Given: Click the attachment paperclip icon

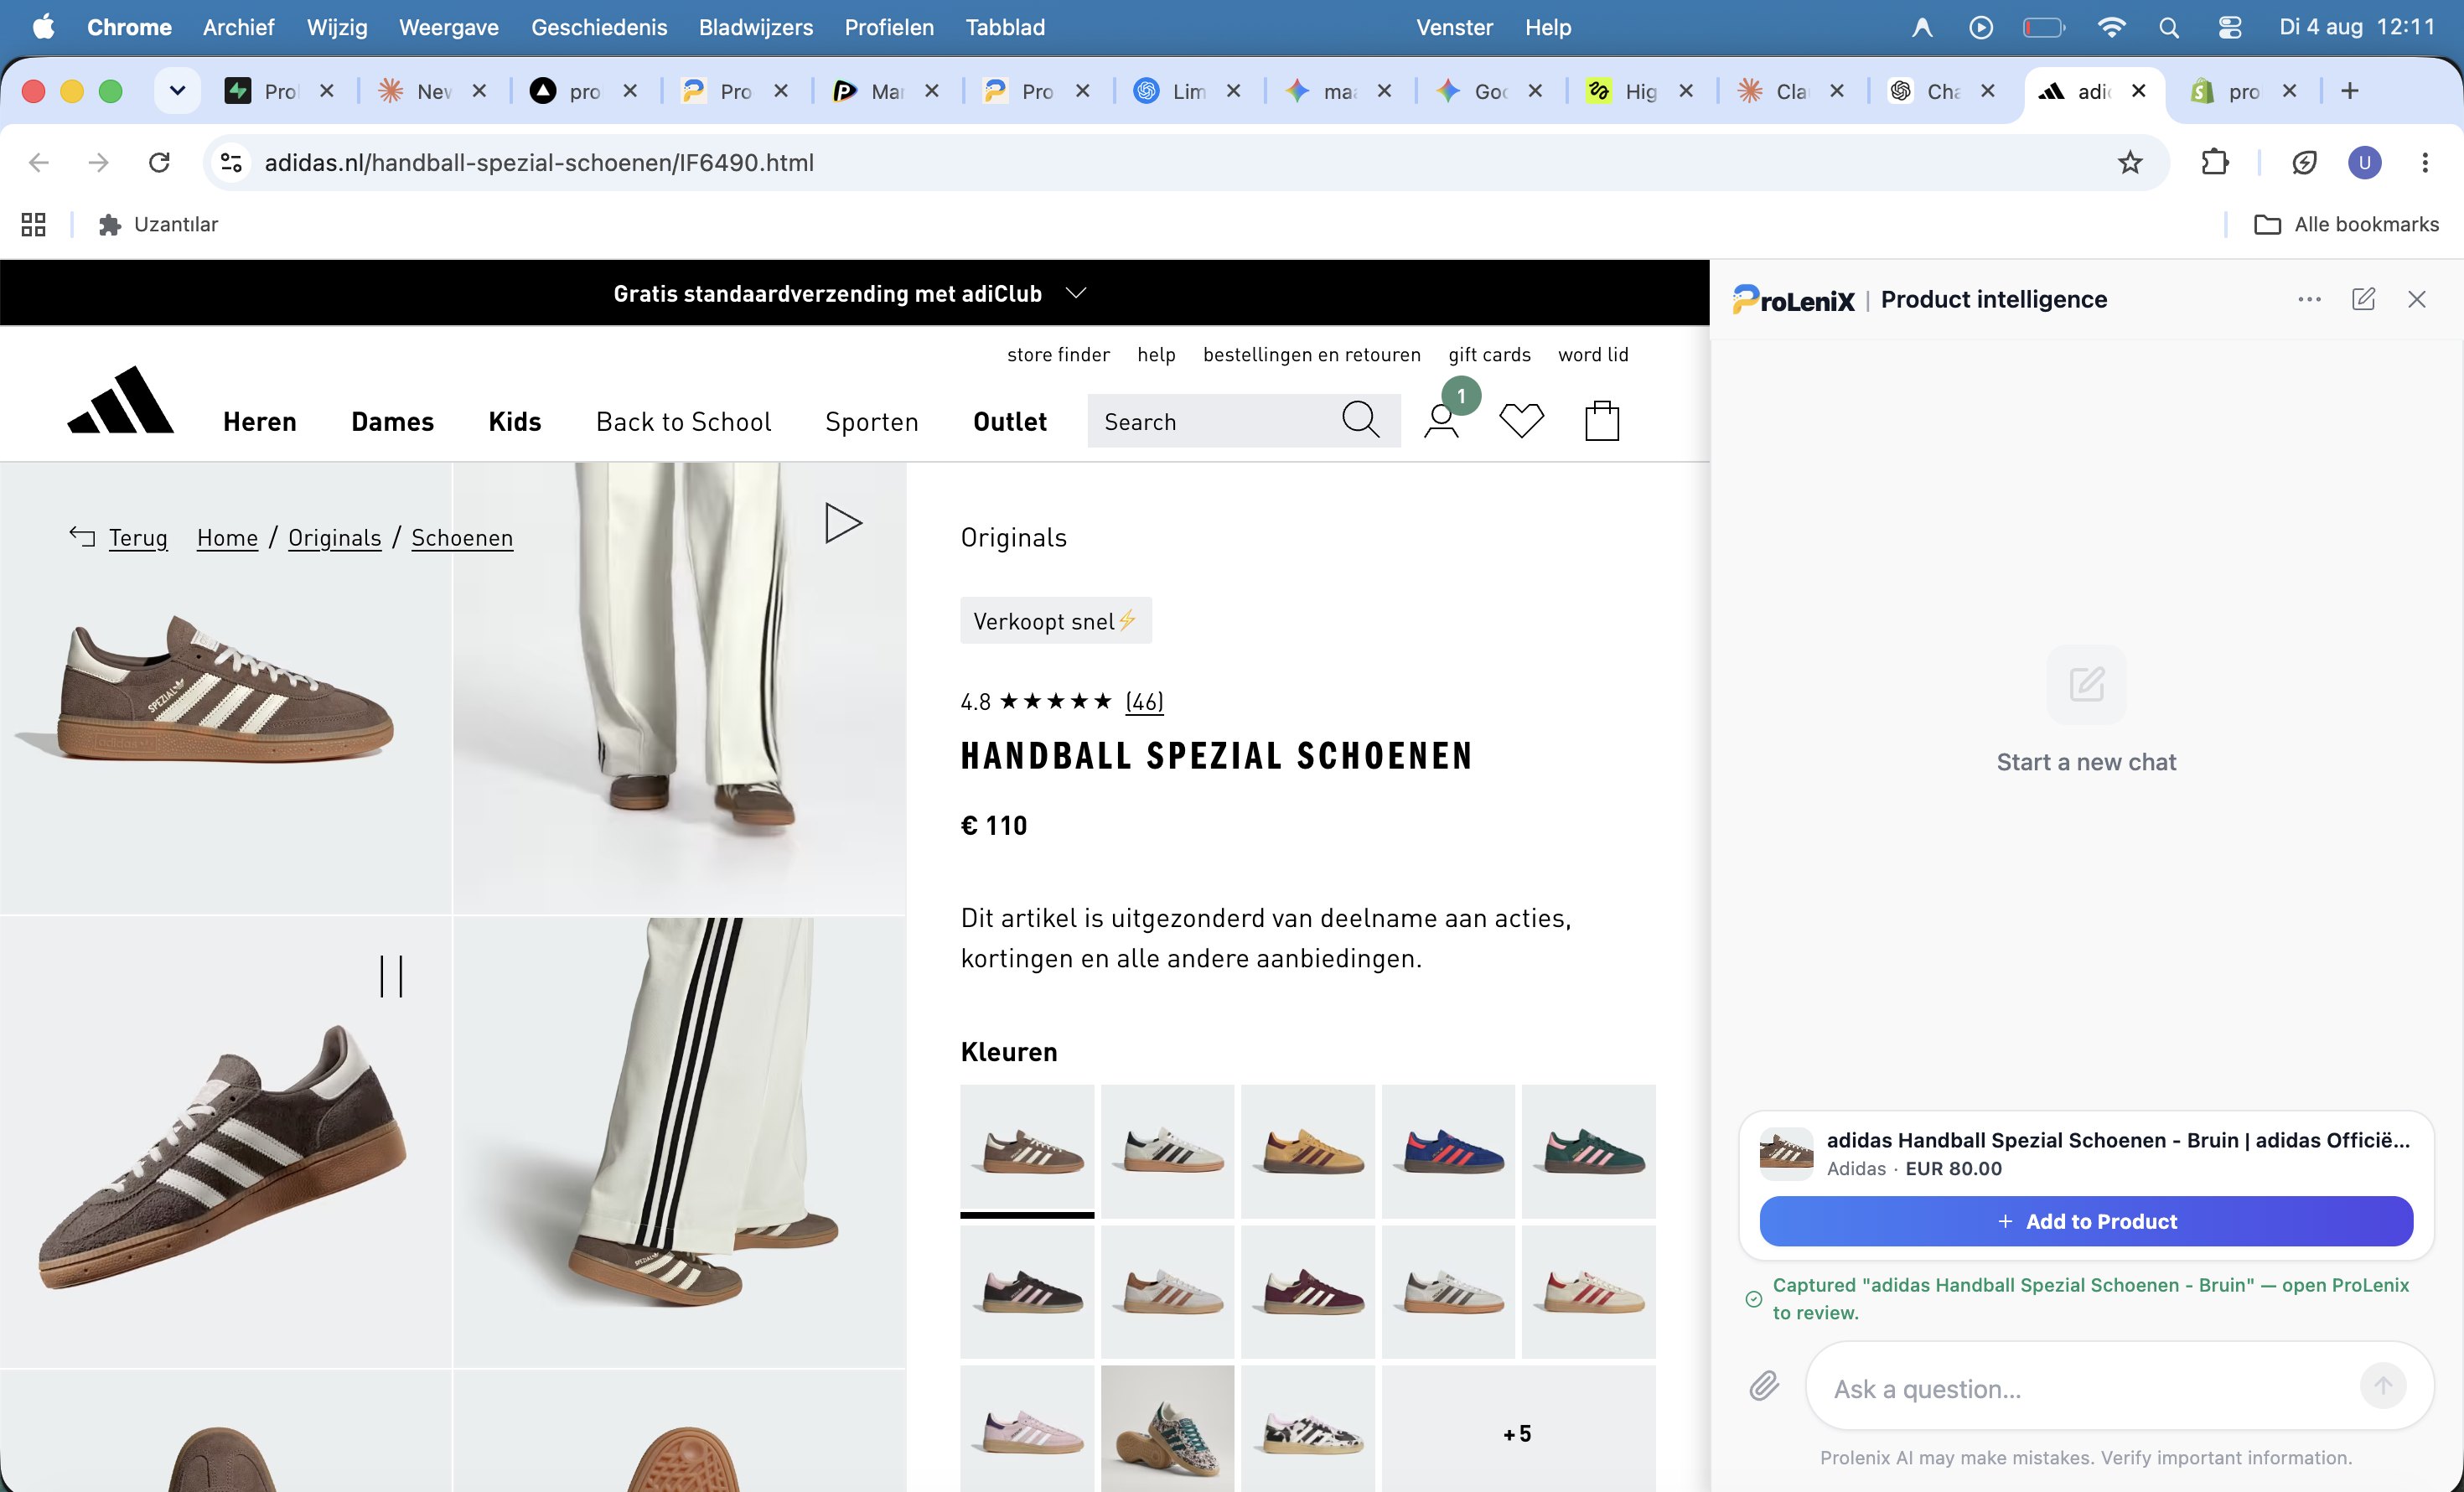Looking at the screenshot, I should coord(1764,1386).
